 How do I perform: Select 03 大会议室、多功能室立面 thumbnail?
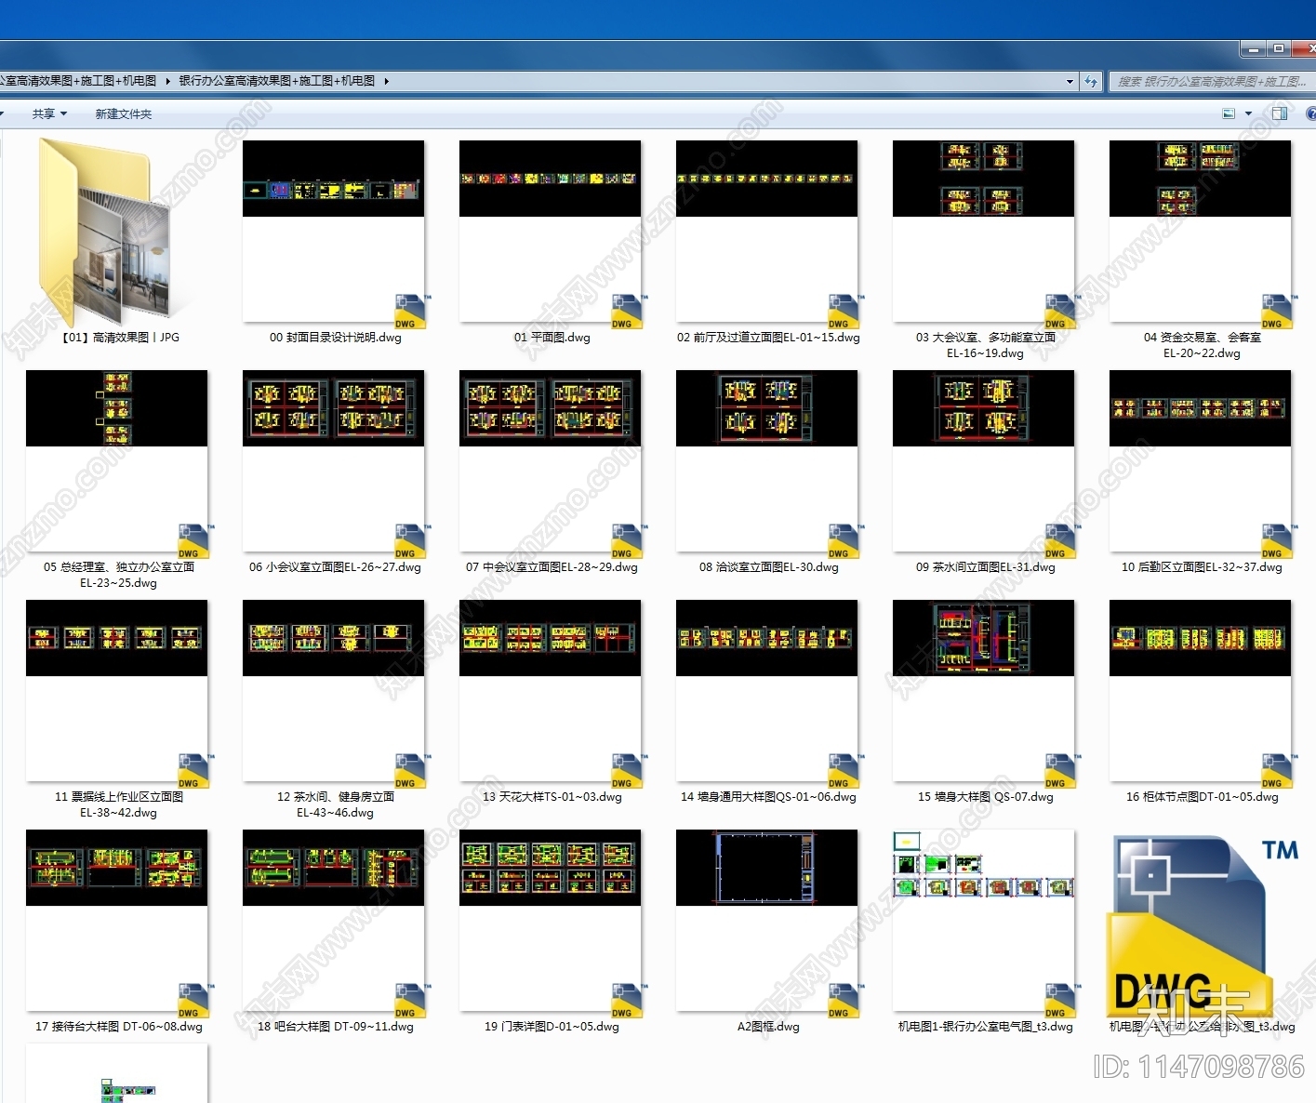(983, 232)
